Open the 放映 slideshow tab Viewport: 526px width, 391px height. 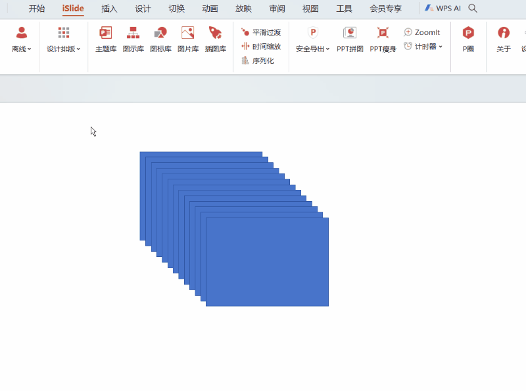(243, 9)
